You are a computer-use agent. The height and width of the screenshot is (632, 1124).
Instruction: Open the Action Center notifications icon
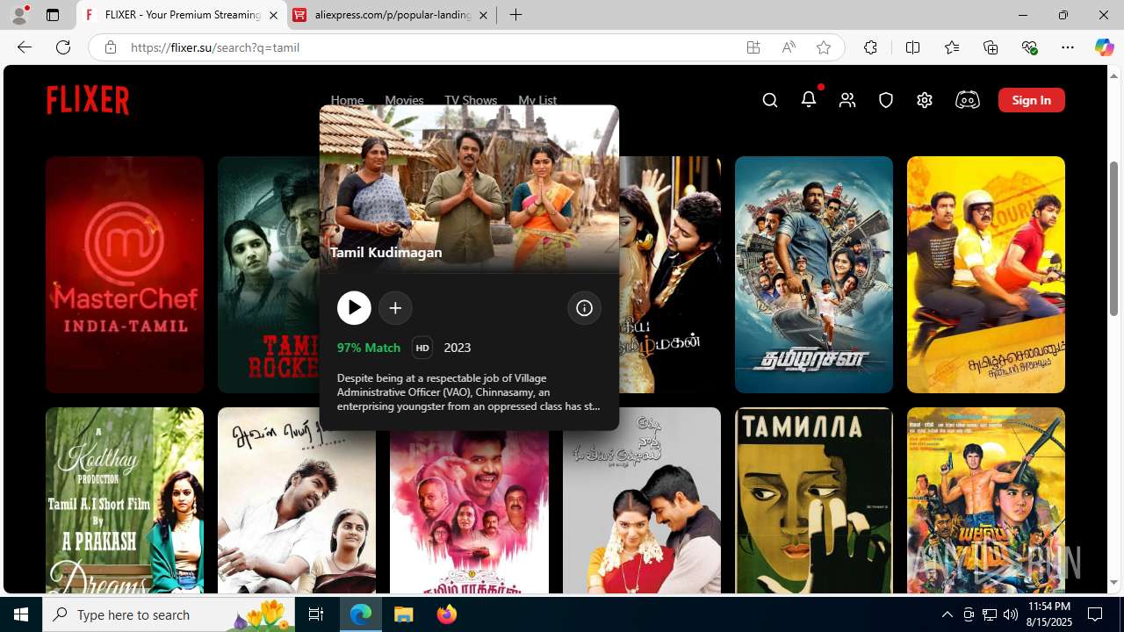(1096, 614)
